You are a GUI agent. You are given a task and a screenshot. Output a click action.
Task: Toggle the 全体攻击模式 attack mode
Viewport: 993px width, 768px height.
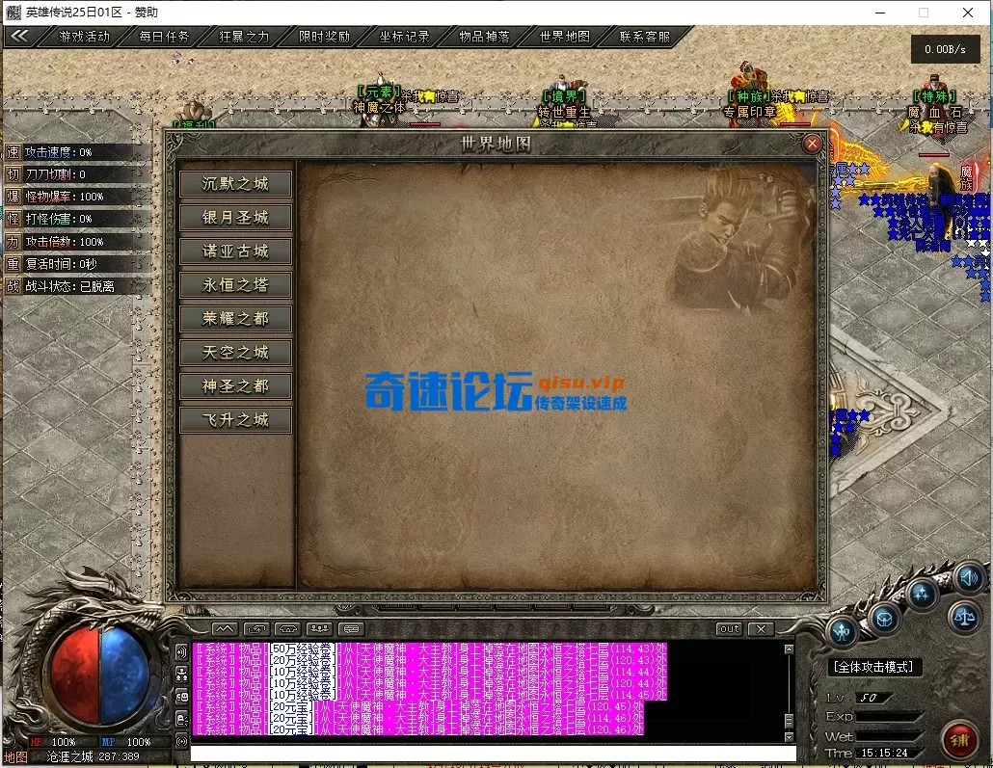pyautogui.click(x=873, y=665)
